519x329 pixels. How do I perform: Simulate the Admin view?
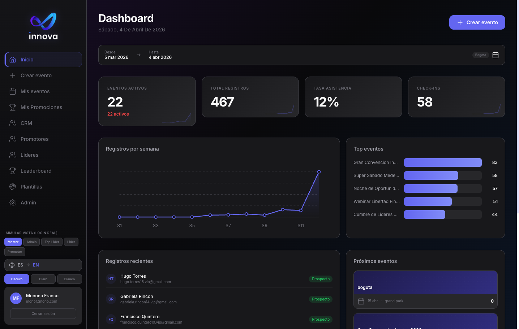click(x=31, y=242)
